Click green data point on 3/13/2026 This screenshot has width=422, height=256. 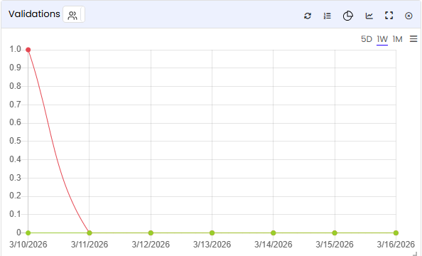click(212, 233)
